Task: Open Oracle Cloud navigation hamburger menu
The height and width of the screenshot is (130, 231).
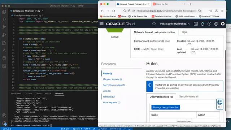Action: click(x=101, y=24)
